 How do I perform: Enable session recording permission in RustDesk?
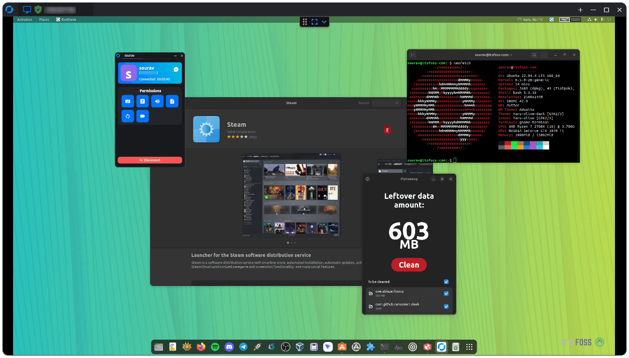pos(143,116)
